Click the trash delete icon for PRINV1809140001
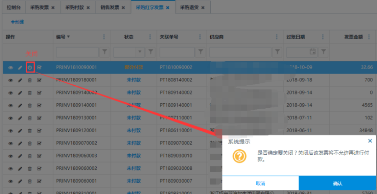Screen dimensions: 377x194 30,105
